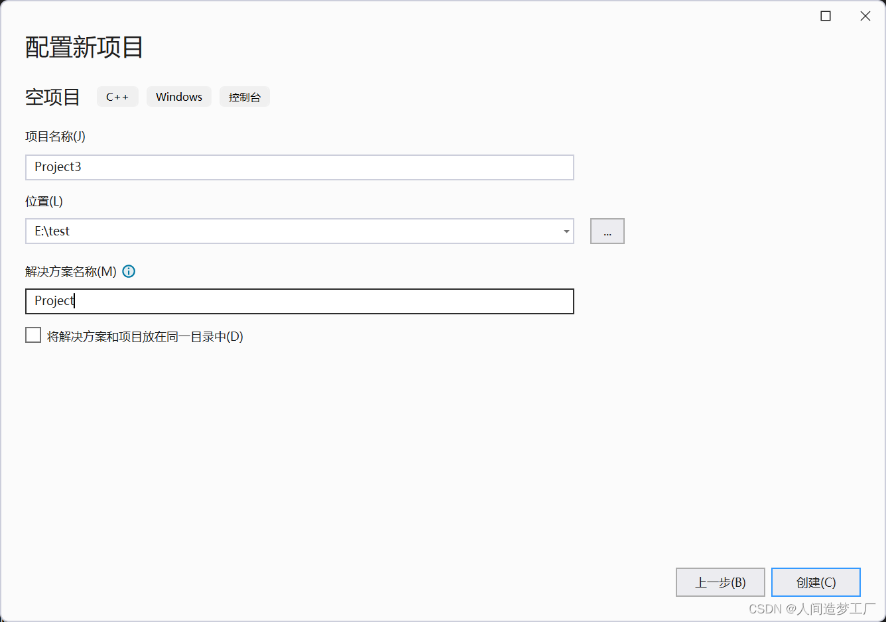
Task: Click the C++ tag
Action: click(x=117, y=97)
